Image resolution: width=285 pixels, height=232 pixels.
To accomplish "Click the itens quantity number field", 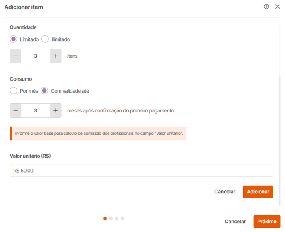I will tap(36, 56).
